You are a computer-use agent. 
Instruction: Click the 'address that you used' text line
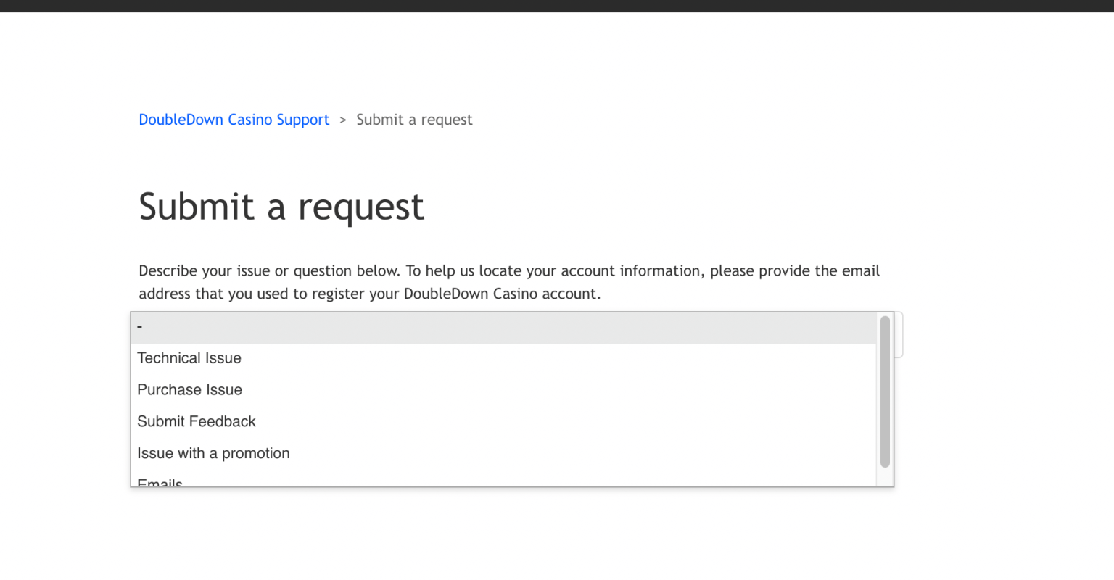tap(369, 294)
